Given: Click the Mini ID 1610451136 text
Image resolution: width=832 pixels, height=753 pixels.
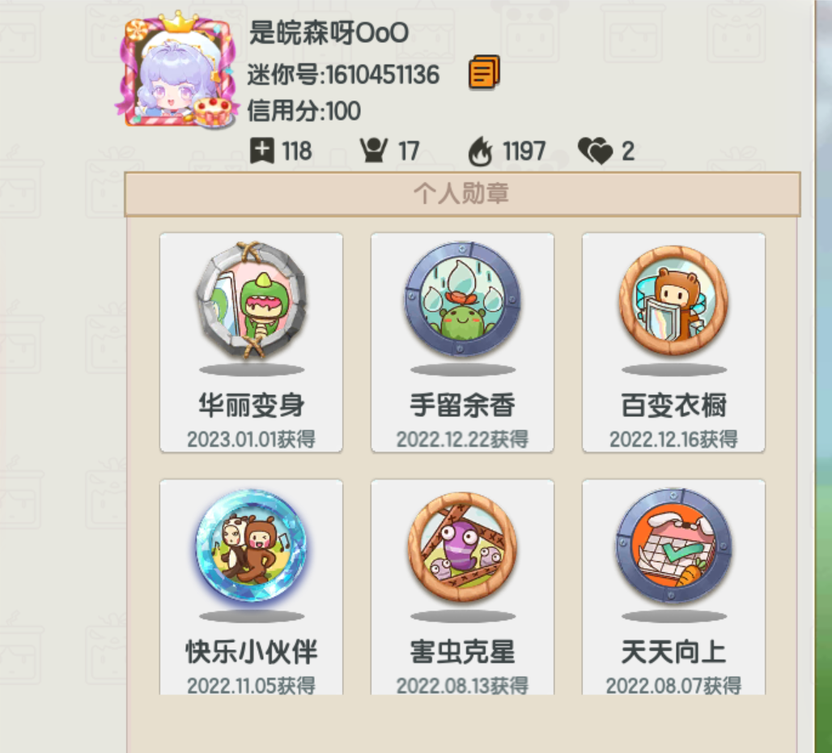Looking at the screenshot, I should click(x=343, y=74).
